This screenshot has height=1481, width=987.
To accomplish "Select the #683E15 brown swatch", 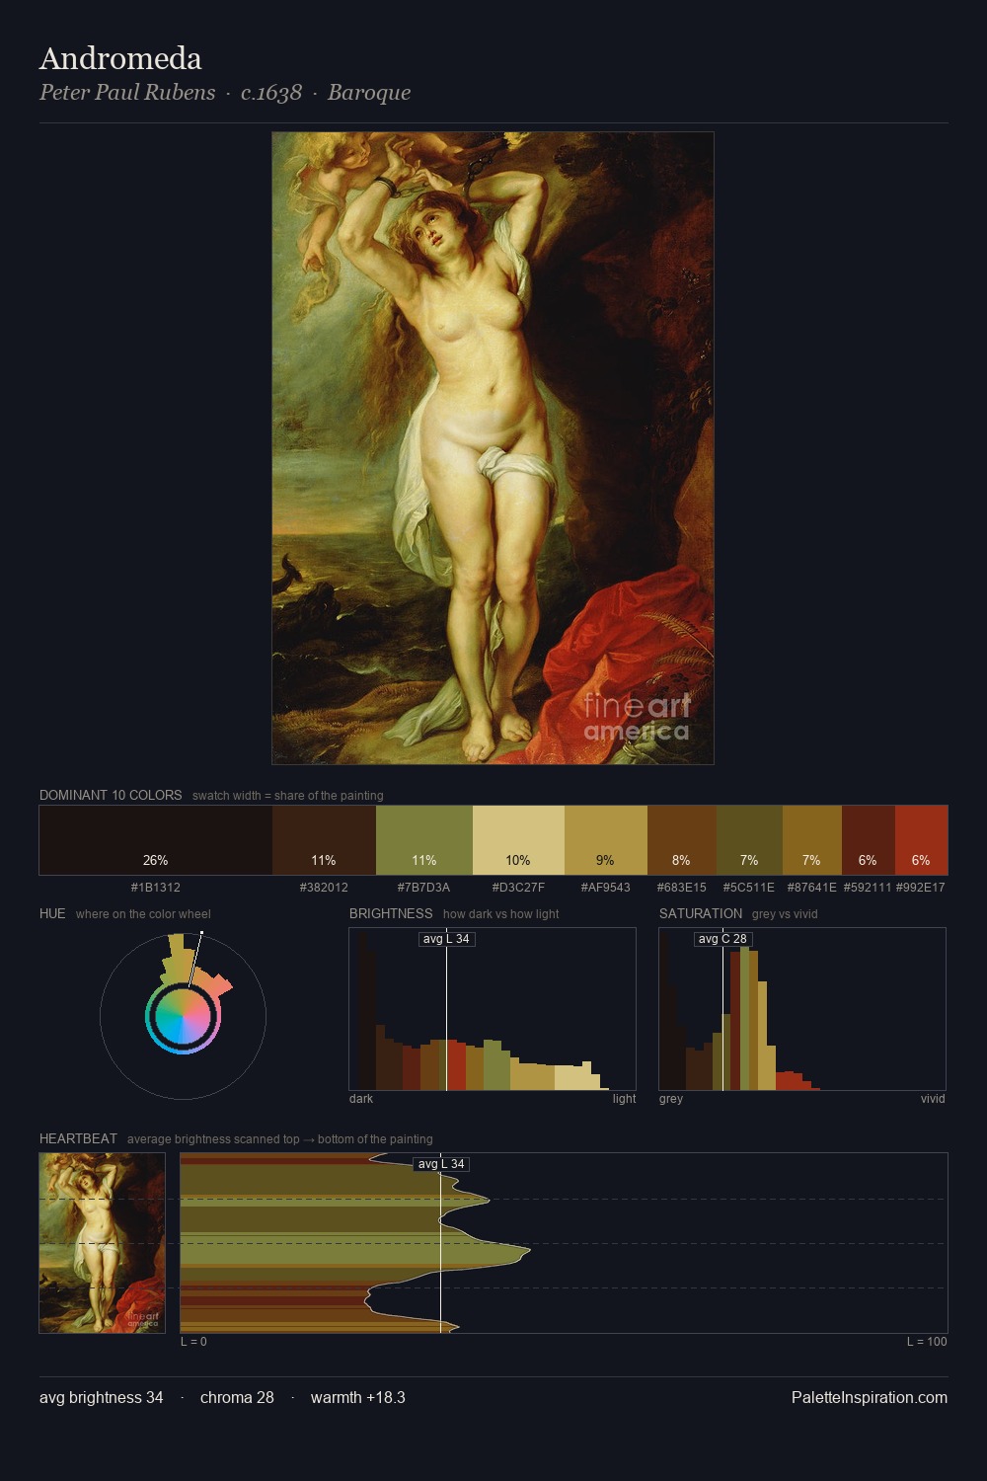I will pyautogui.click(x=682, y=840).
